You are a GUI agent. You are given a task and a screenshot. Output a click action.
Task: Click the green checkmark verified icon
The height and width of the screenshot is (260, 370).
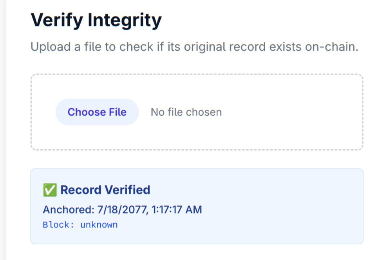(49, 190)
